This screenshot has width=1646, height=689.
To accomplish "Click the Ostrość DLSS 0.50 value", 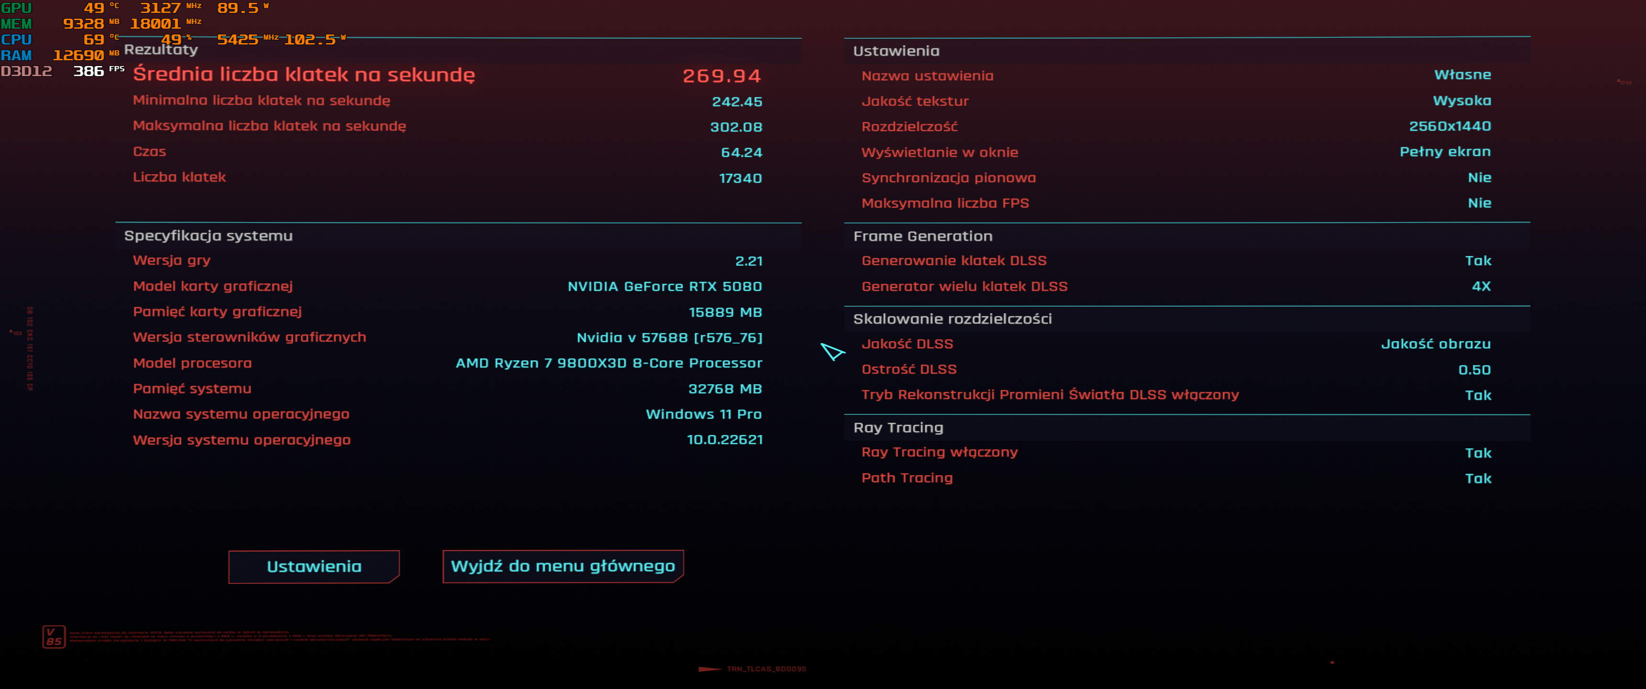I will coord(1474,370).
